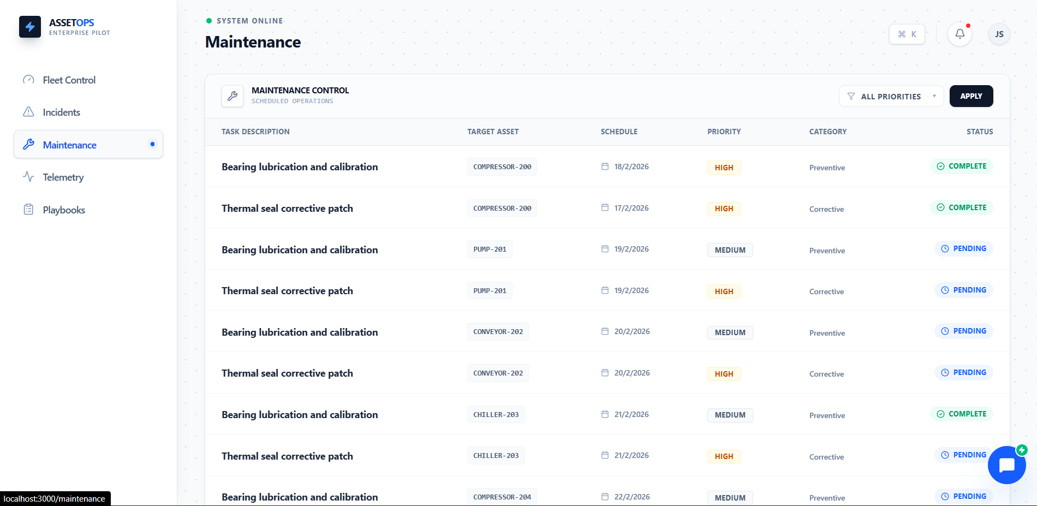Click the calendar icon beside 17/2/2026
The image size is (1037, 506).
click(605, 207)
